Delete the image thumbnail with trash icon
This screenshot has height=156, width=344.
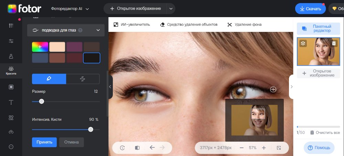point(334,43)
